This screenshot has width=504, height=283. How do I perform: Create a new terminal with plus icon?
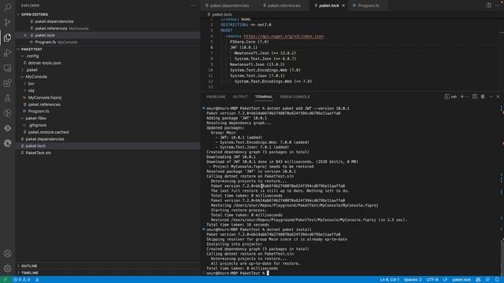coord(462,97)
